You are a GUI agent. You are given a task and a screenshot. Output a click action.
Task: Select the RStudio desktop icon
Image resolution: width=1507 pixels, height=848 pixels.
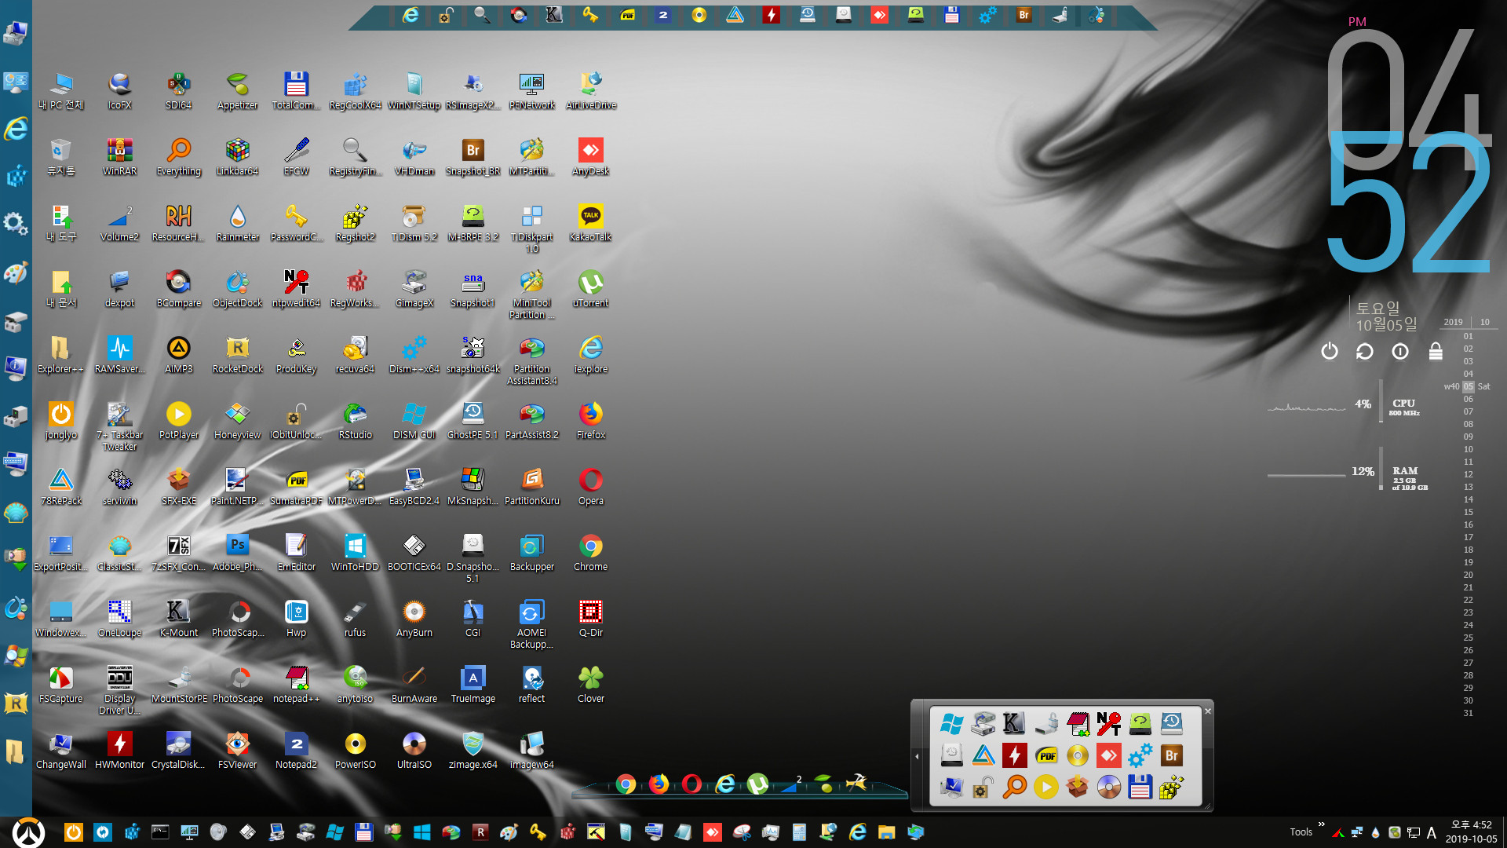[x=355, y=420]
